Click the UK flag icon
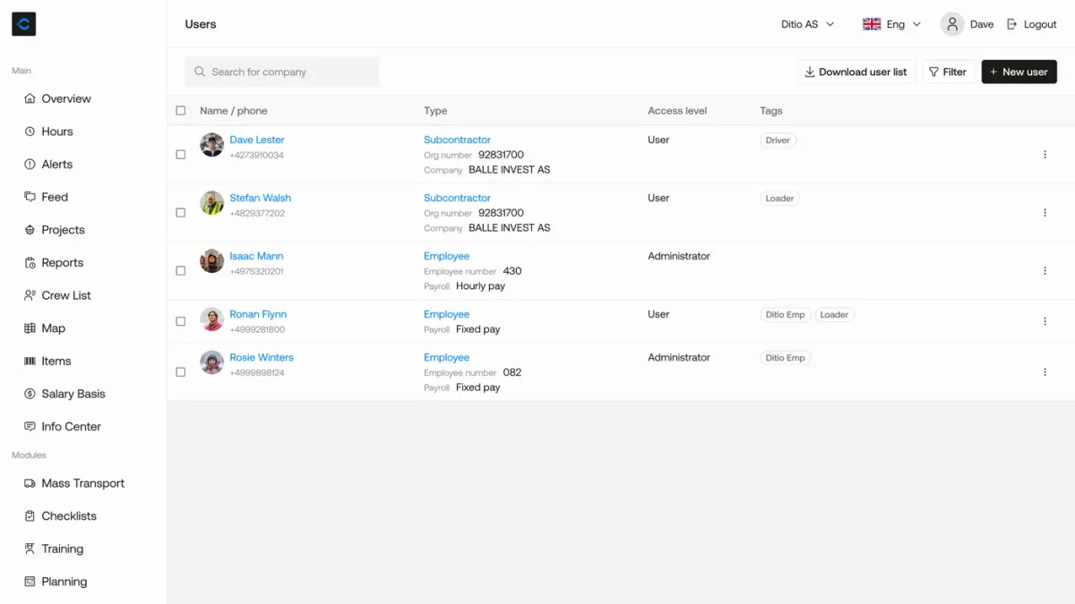This screenshot has width=1075, height=604. (872, 24)
